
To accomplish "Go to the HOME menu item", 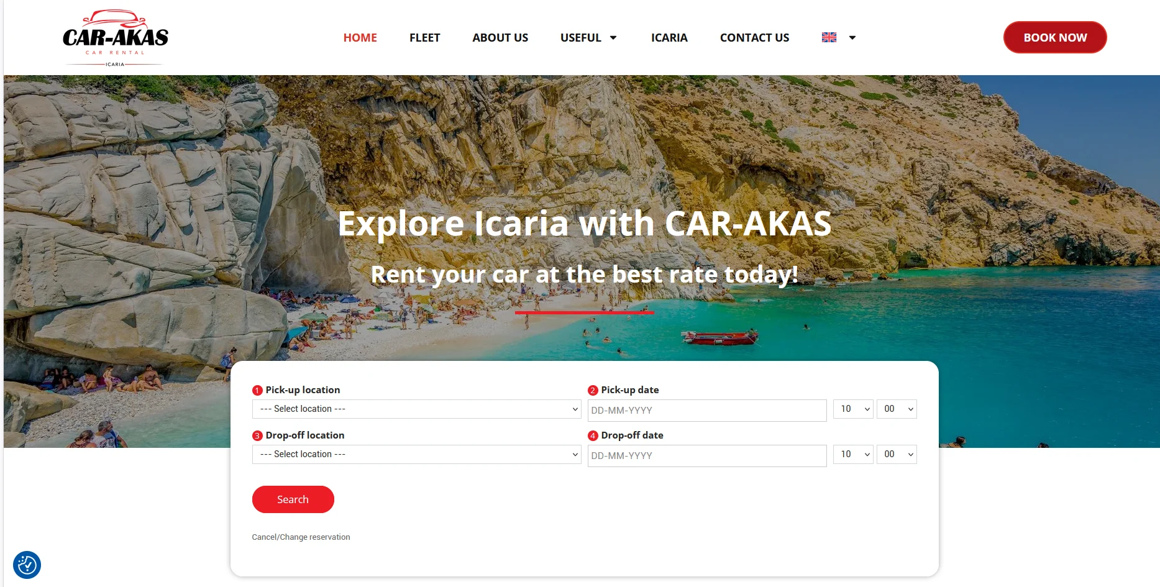I will tap(360, 38).
